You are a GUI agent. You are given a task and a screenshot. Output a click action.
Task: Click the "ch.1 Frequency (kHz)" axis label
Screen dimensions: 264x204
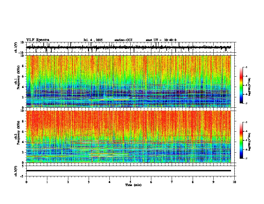tap(17, 78)
